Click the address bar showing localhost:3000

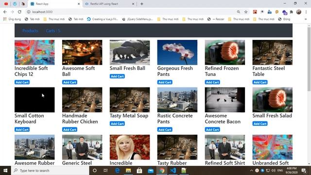[x=131, y=12]
